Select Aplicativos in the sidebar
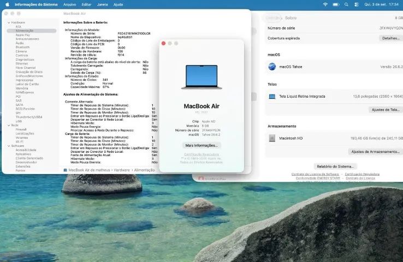The image size is (403, 262). (x=23, y=154)
